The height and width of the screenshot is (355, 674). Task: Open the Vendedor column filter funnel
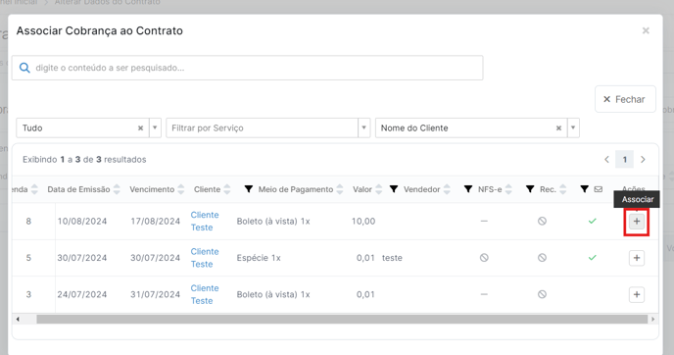[394, 189]
